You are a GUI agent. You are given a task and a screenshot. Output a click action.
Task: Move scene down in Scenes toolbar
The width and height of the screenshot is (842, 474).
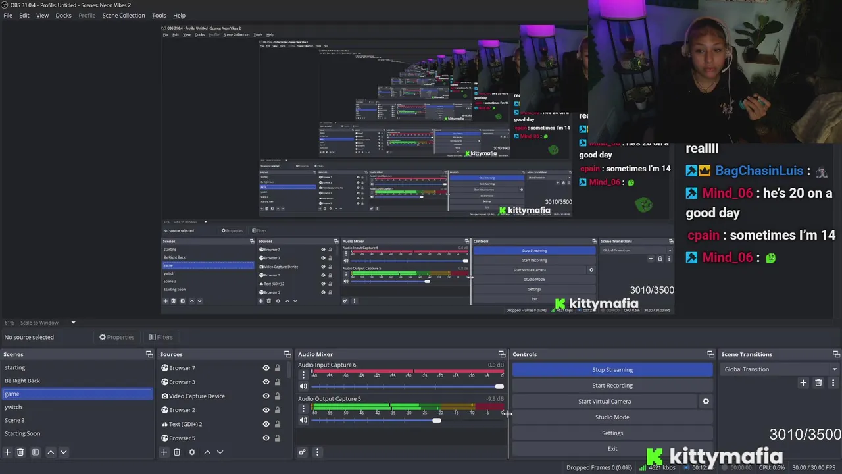point(63,452)
